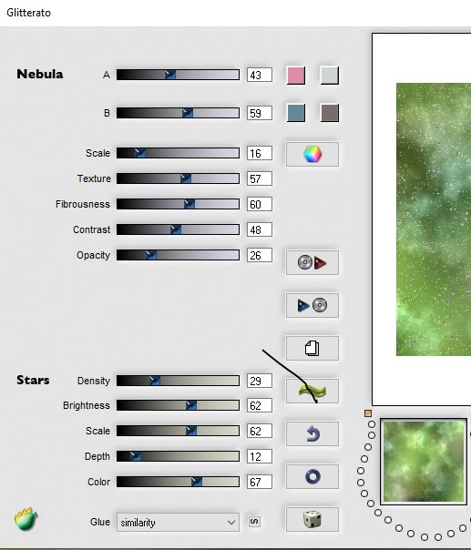Click the Nebula Scale value field showing 16
Screen dimensions: 471x550
pyautogui.click(x=260, y=153)
